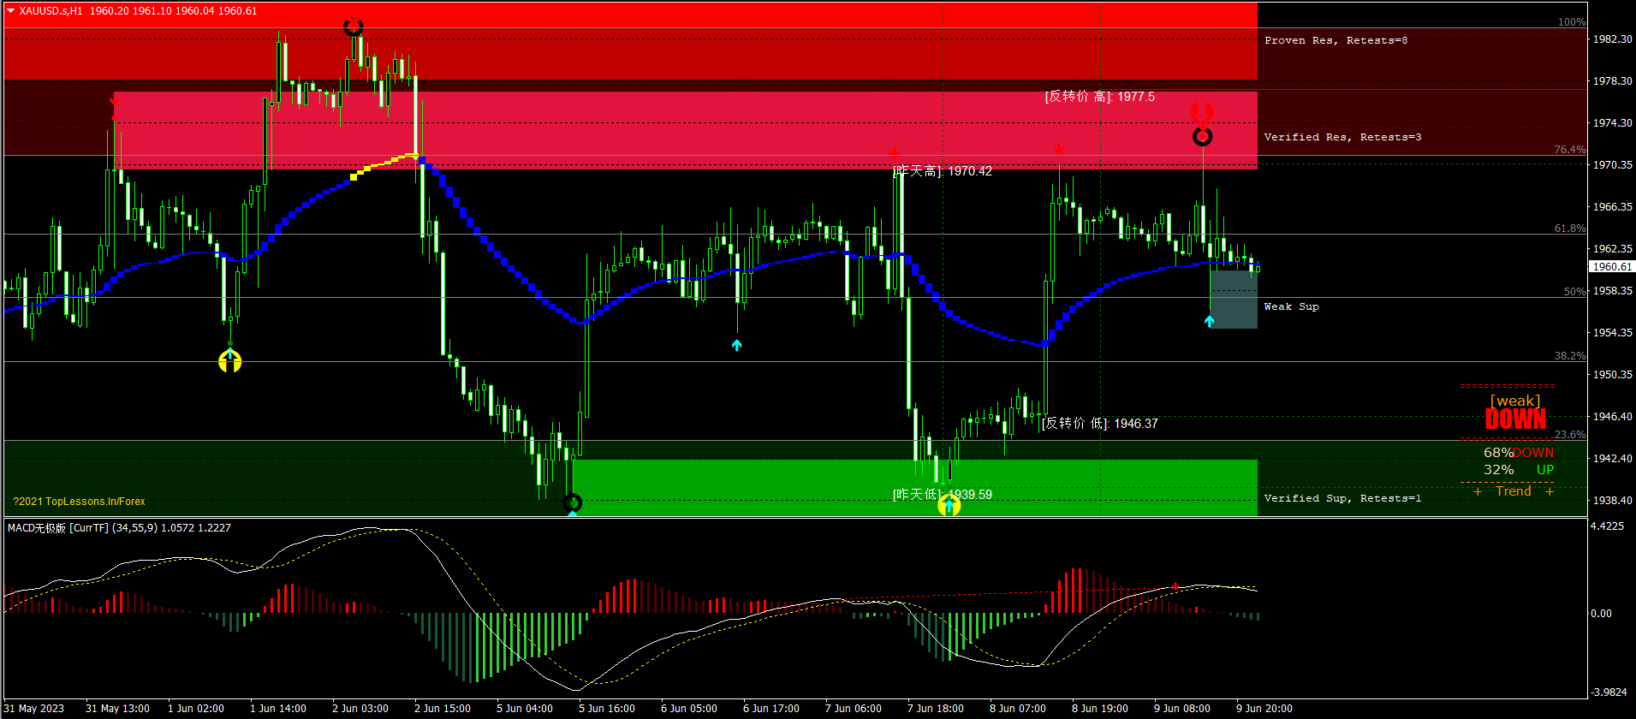The image size is (1636, 719).
Task: Click the black ring under the red sell marker
Action: coord(1203,136)
